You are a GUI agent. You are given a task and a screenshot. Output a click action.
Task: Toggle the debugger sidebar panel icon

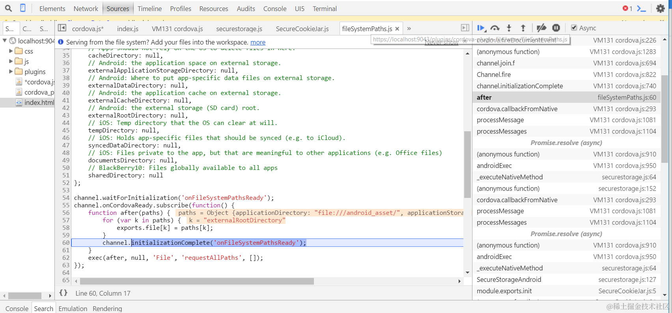(465, 28)
